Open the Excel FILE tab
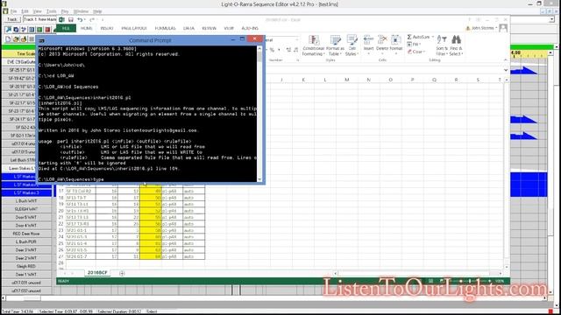 coord(66,28)
